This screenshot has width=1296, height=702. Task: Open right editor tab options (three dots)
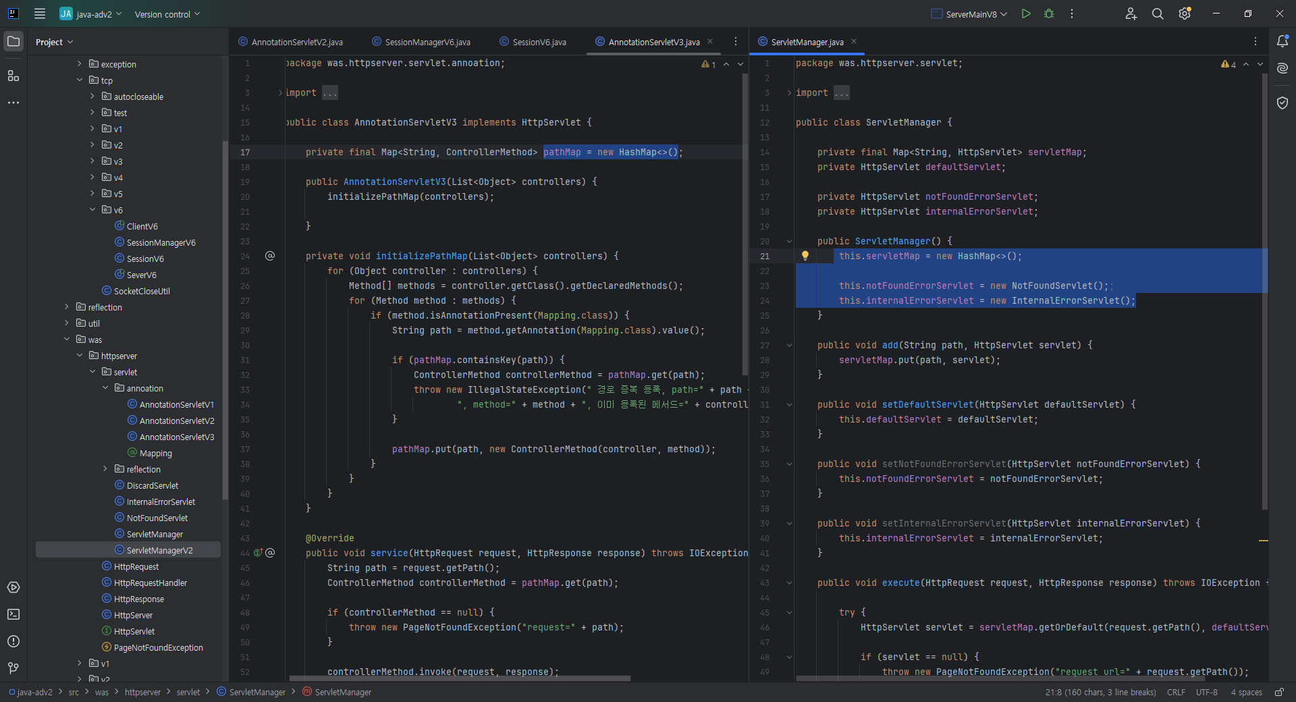(x=1255, y=41)
